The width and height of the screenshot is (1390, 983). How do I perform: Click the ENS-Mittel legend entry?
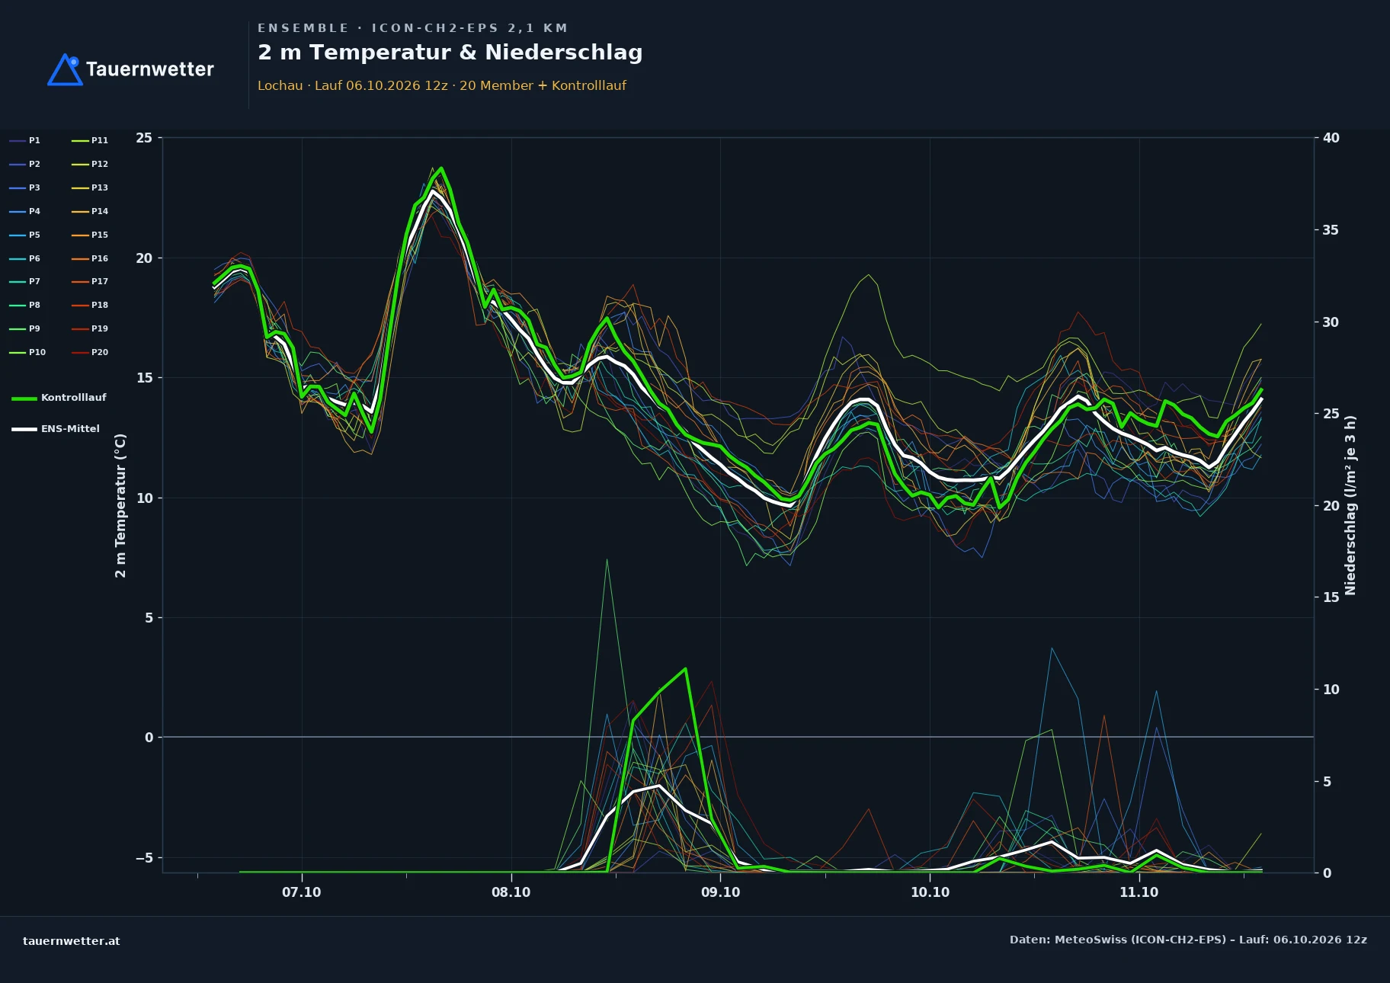tap(56, 429)
